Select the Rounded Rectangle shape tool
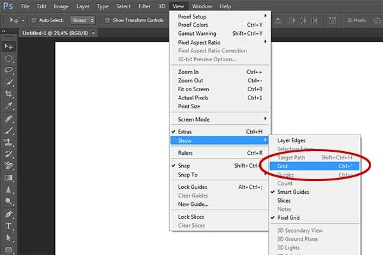This screenshot has height=255, width=383. 9,249
